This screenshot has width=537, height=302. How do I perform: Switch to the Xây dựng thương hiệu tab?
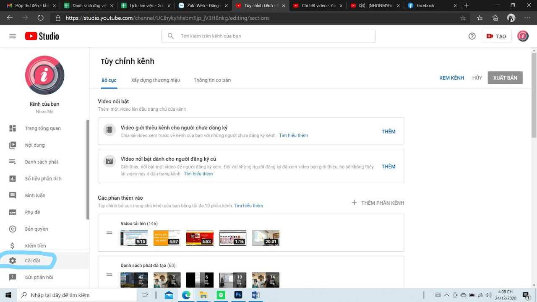coord(155,80)
